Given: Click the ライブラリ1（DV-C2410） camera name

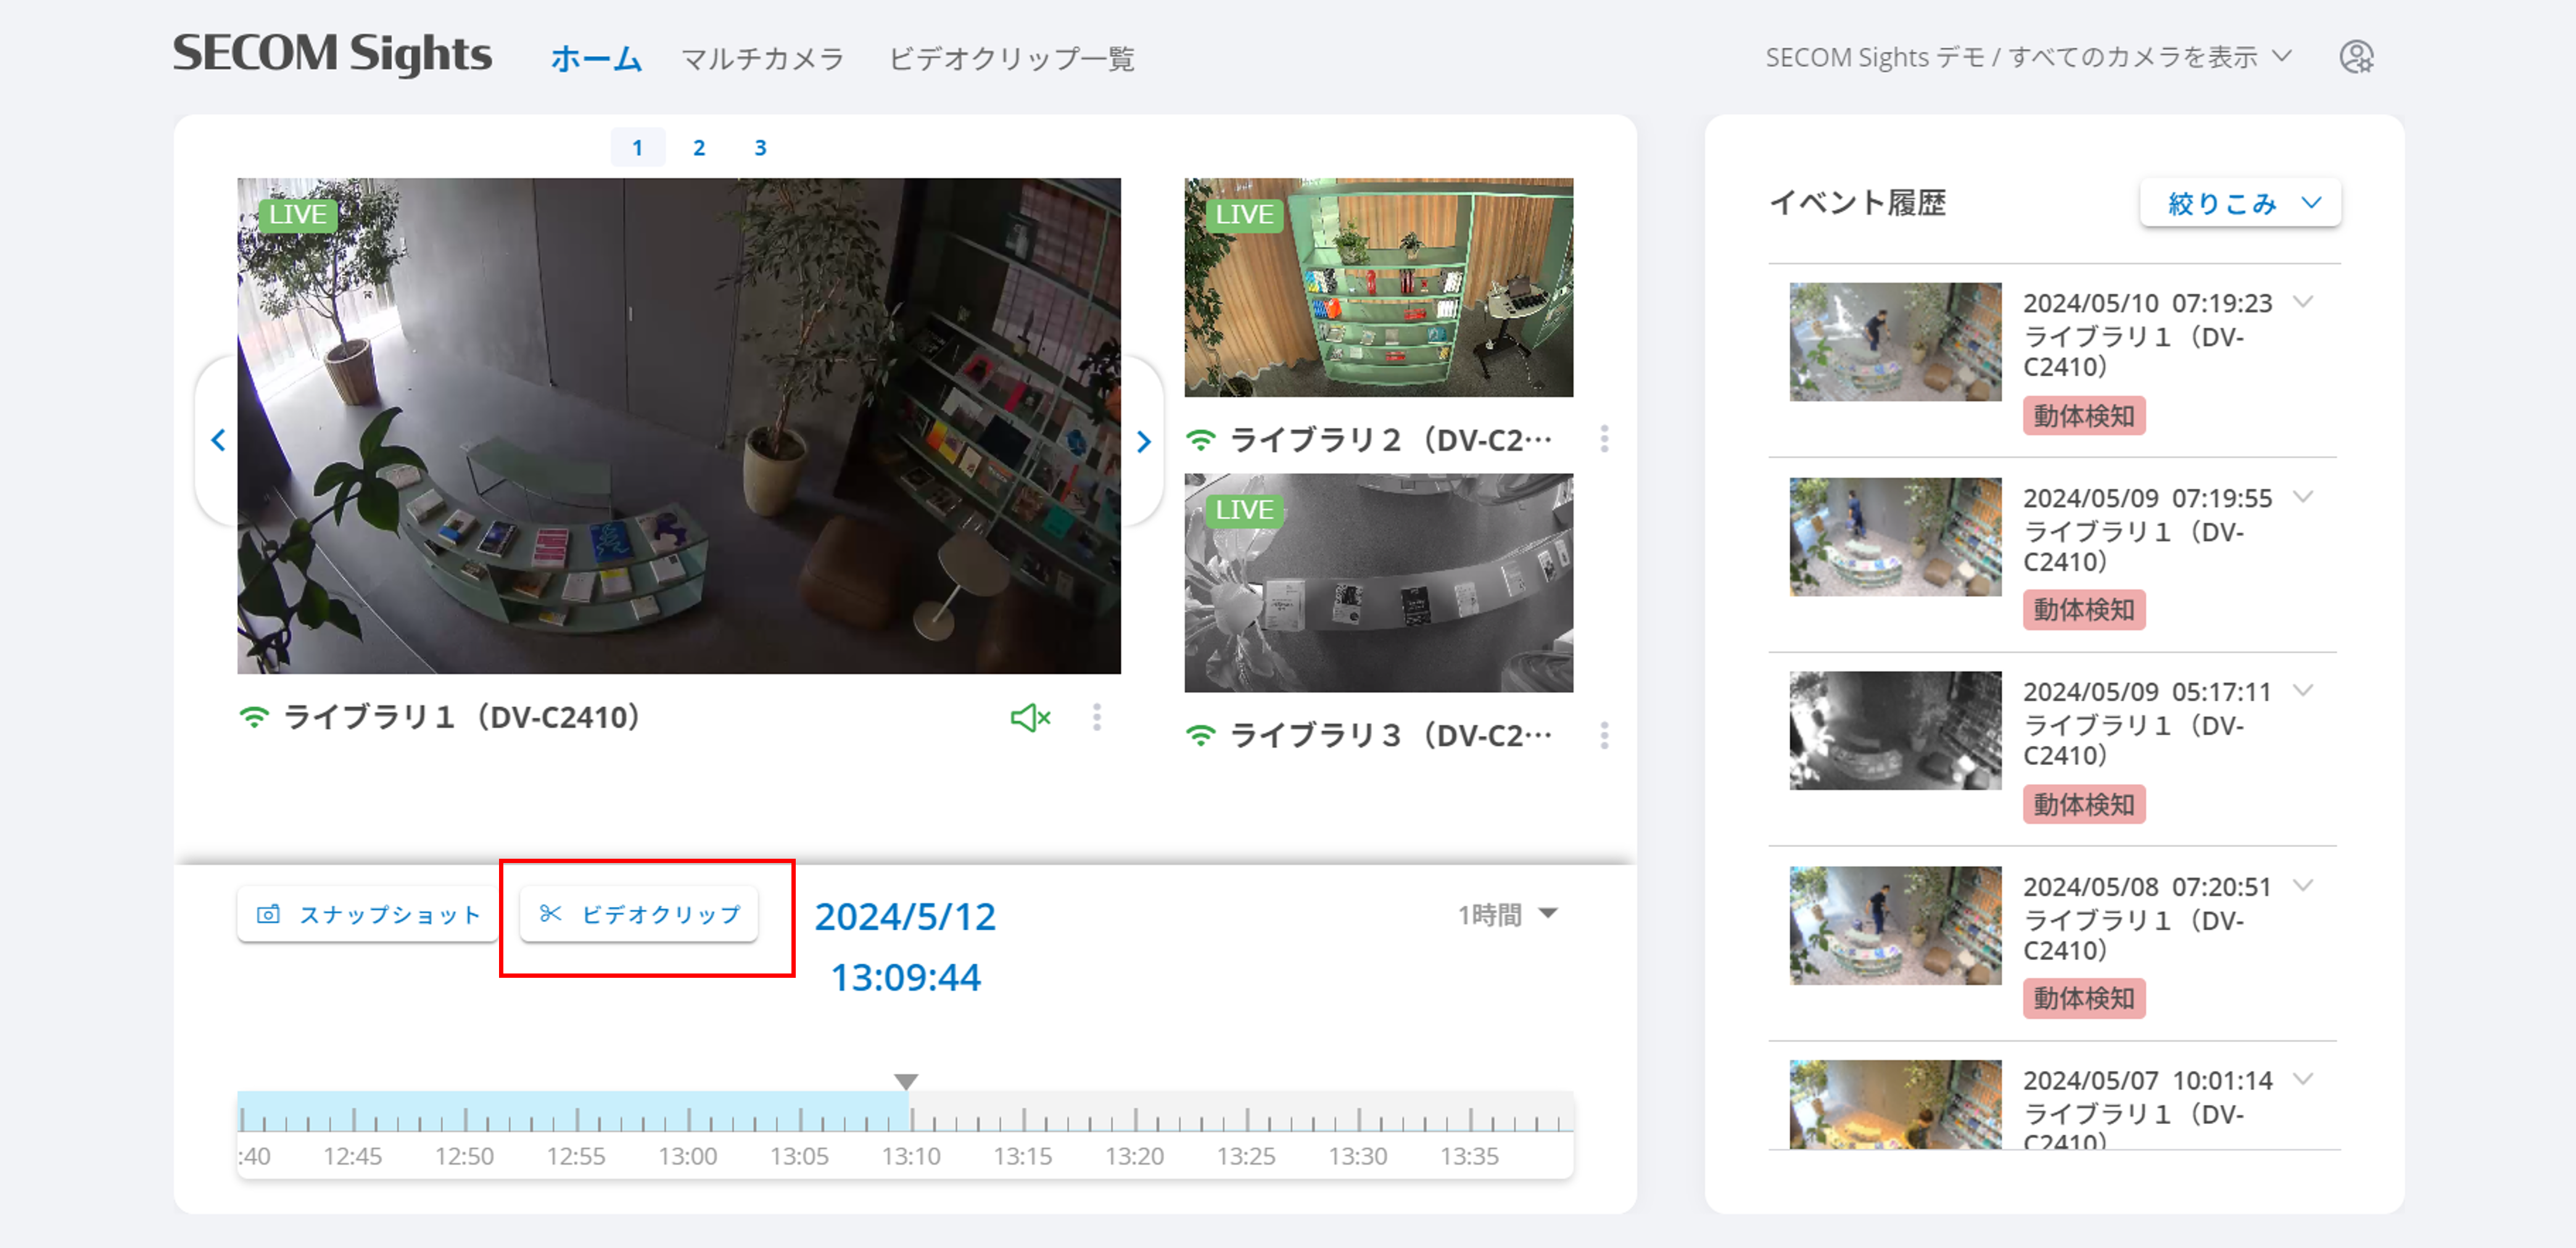Looking at the screenshot, I should tap(462, 717).
